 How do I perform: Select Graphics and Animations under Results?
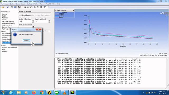(10, 47)
